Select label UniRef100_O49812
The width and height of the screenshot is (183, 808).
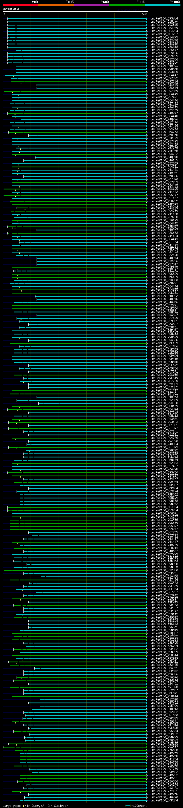(x=164, y=617)
